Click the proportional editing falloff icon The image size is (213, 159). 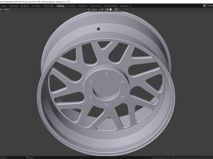point(119,10)
